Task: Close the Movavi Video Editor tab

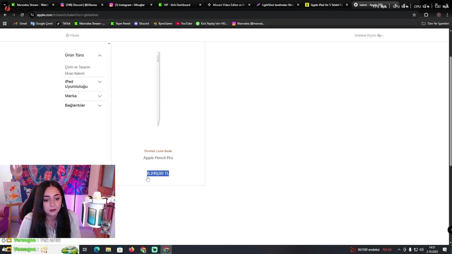Action: [249, 5]
